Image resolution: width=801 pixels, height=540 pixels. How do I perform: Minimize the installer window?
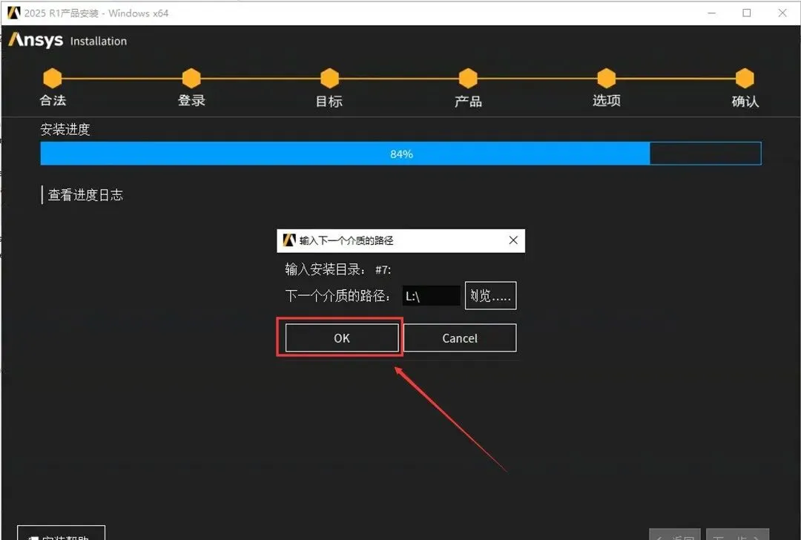pyautogui.click(x=711, y=13)
